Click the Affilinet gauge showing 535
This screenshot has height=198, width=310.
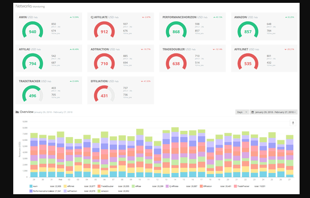248,62
